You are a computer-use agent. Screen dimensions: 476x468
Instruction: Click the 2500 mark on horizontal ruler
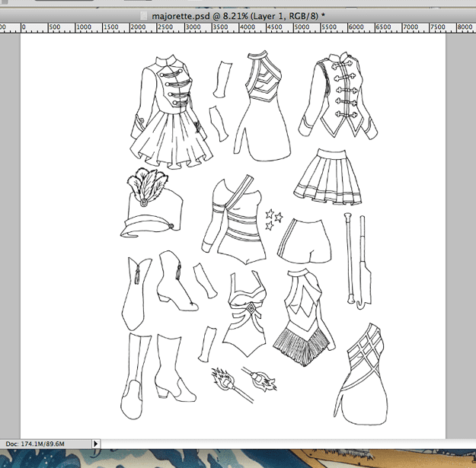coord(165,27)
